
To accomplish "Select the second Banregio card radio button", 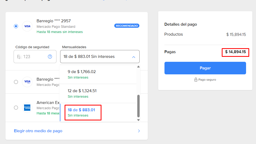I will (16, 82).
